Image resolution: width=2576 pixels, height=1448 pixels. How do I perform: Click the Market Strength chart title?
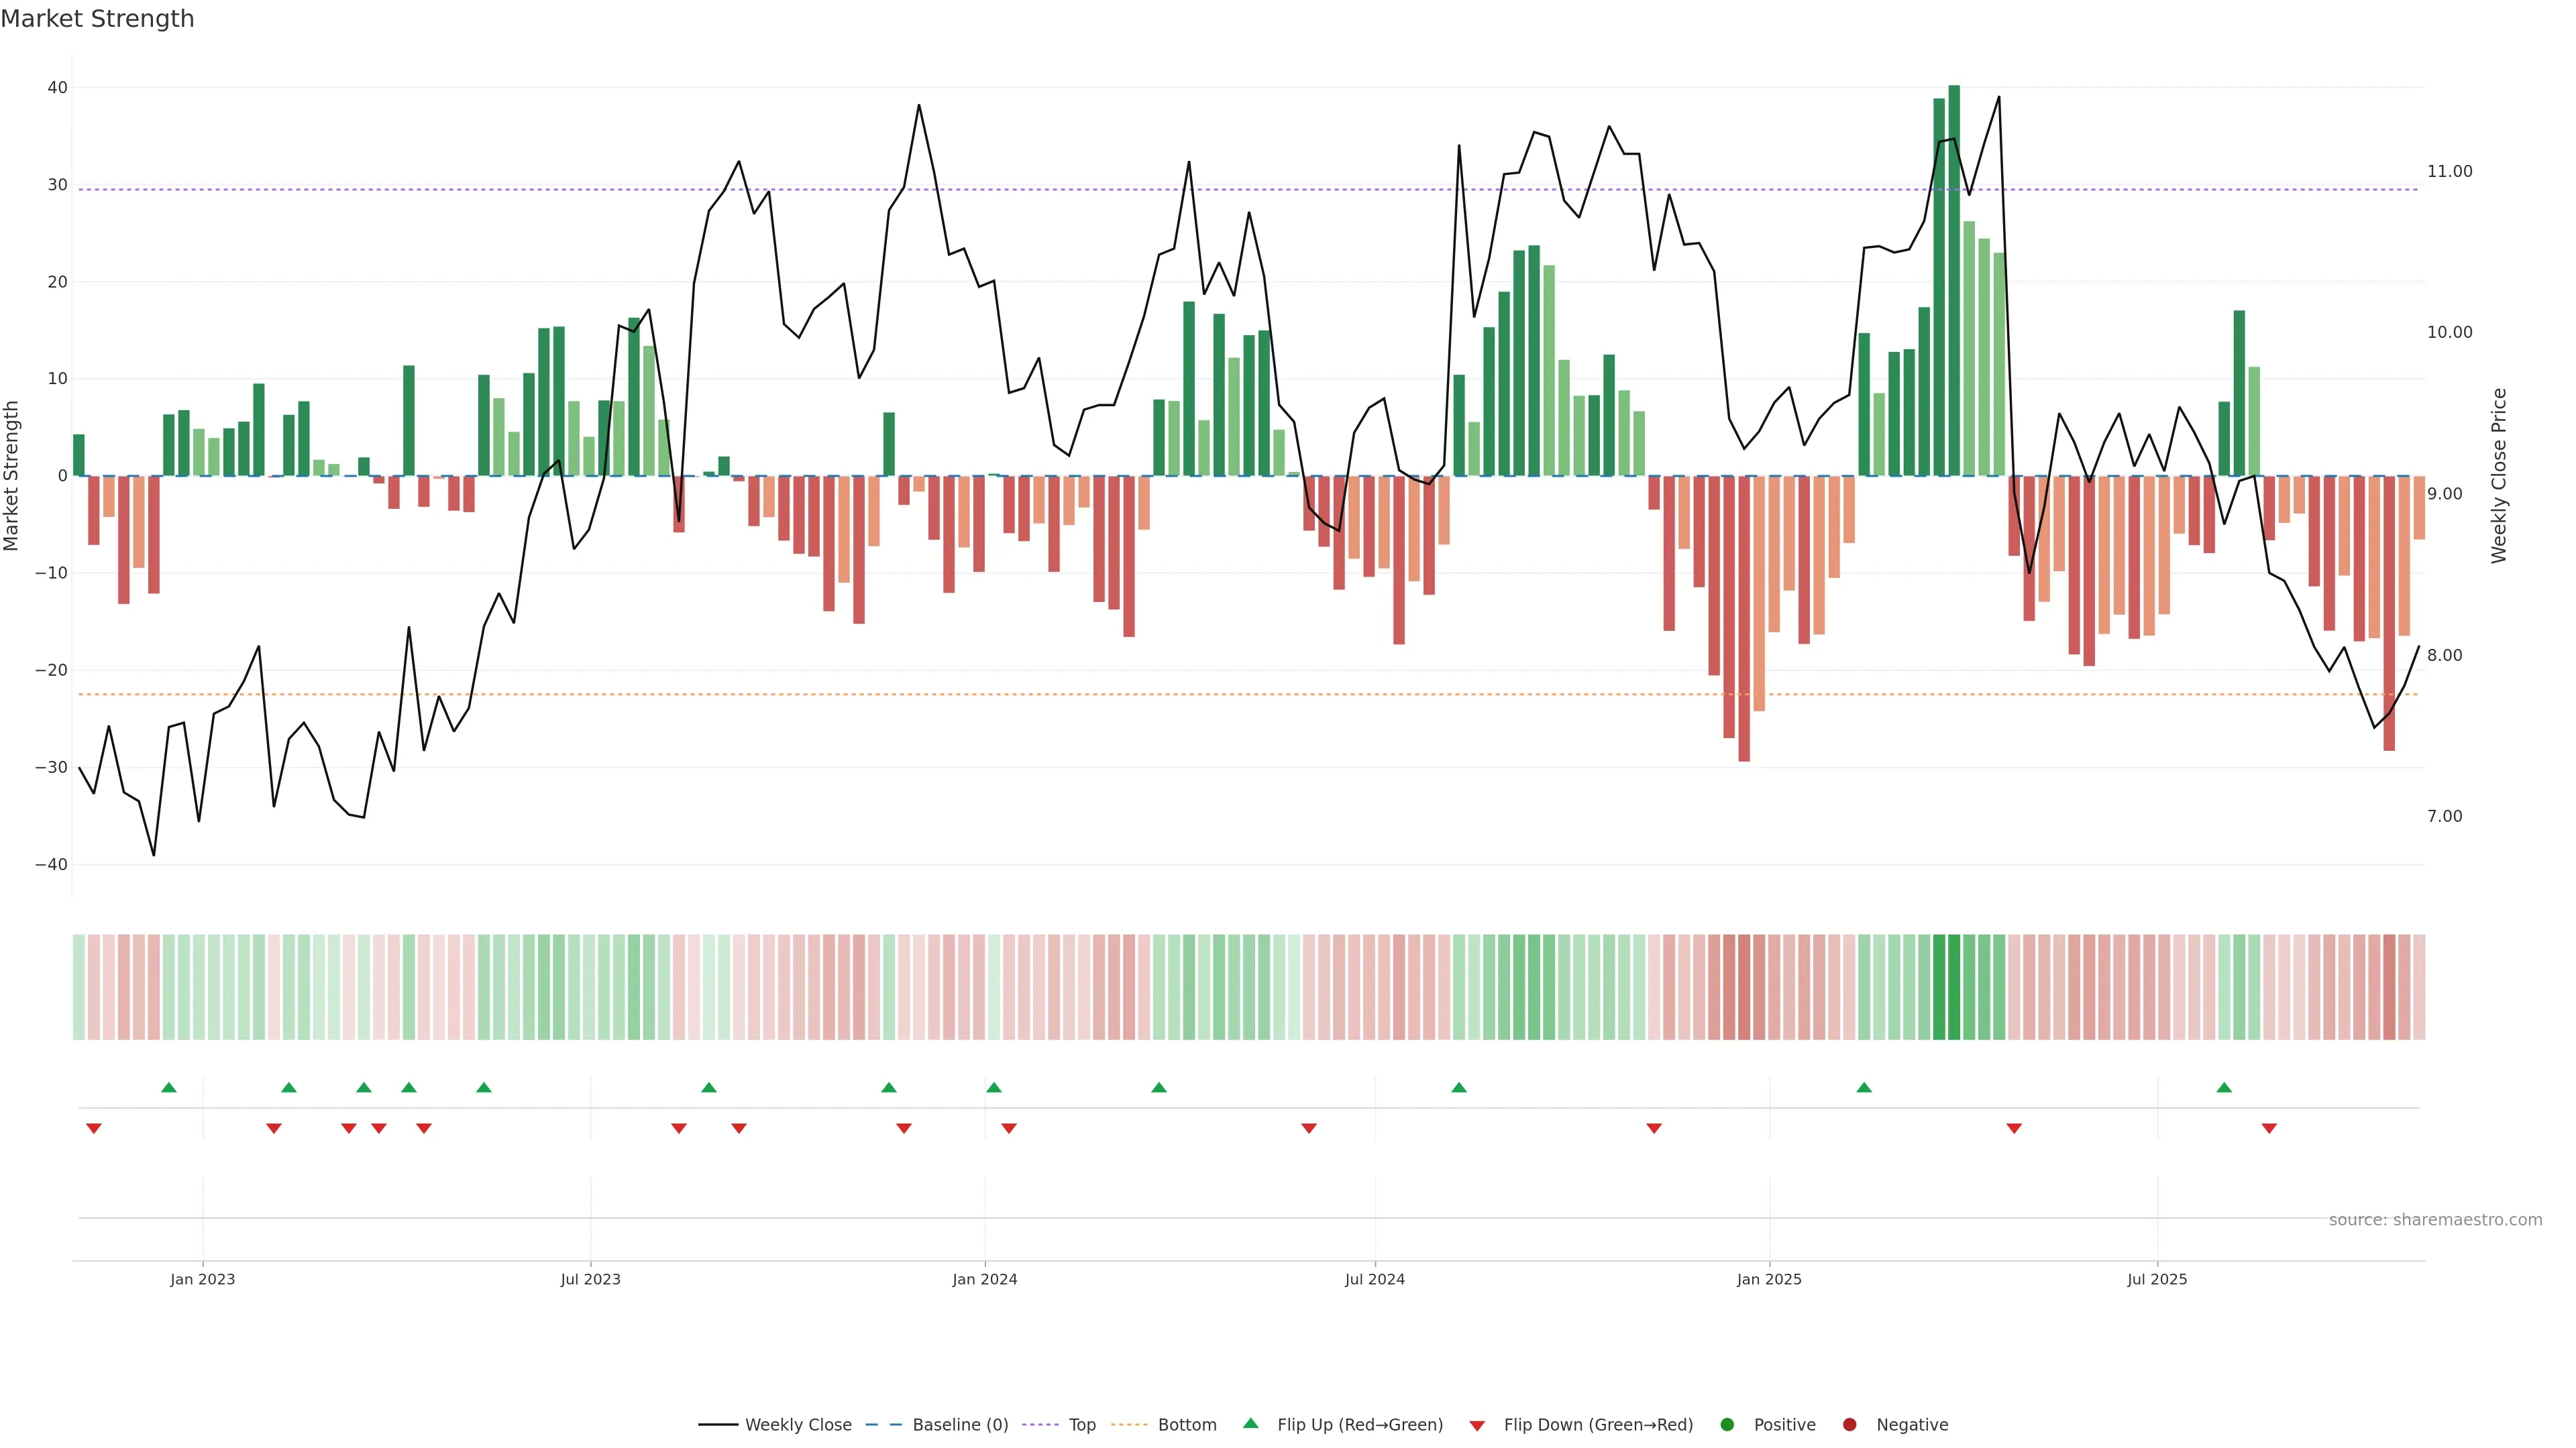click(97, 19)
